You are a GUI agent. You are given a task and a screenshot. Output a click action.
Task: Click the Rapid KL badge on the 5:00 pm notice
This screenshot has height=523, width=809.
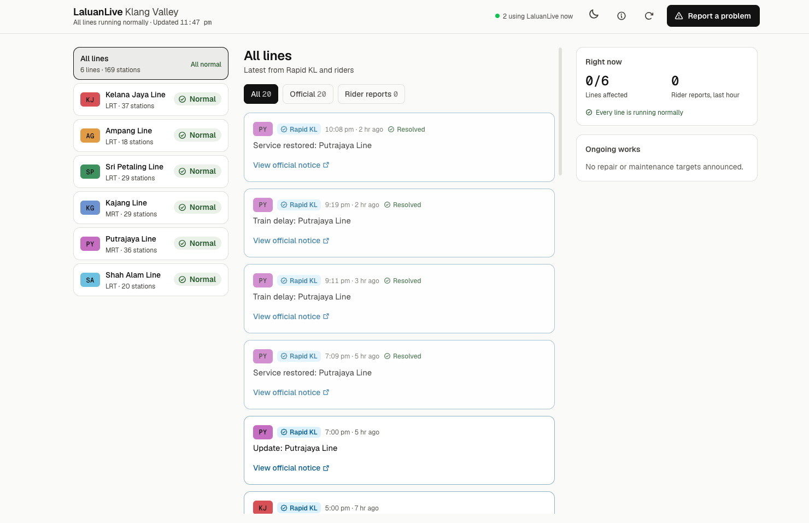pyautogui.click(x=299, y=508)
